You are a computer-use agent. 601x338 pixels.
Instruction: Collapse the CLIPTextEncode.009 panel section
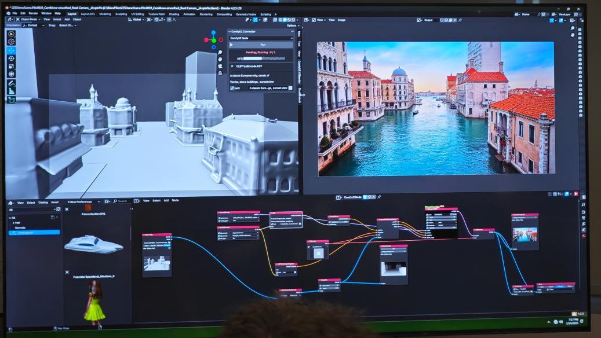pyautogui.click(x=232, y=66)
